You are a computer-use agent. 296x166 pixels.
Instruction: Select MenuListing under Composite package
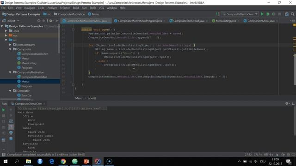29,63
